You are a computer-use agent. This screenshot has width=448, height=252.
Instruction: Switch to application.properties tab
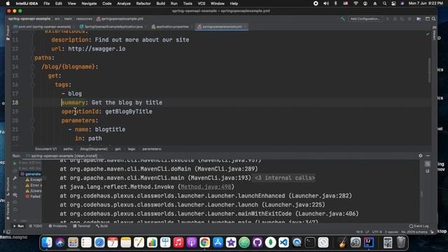click(x=170, y=27)
